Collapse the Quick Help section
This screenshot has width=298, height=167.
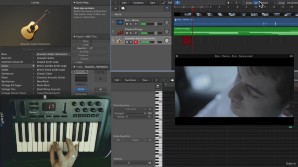tap(74, 3)
